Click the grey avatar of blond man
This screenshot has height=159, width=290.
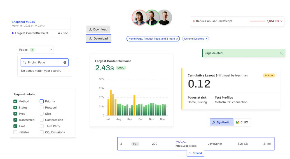pyautogui.click(x=165, y=18)
